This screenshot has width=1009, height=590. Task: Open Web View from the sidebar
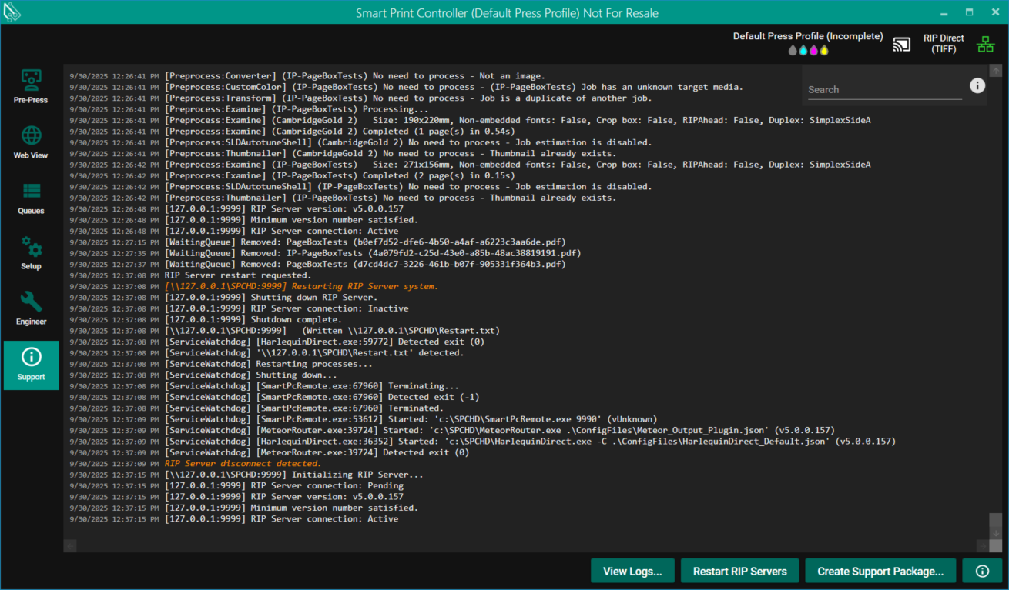point(31,142)
